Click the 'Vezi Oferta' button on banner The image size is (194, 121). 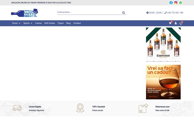pyautogui.click(x=153, y=97)
